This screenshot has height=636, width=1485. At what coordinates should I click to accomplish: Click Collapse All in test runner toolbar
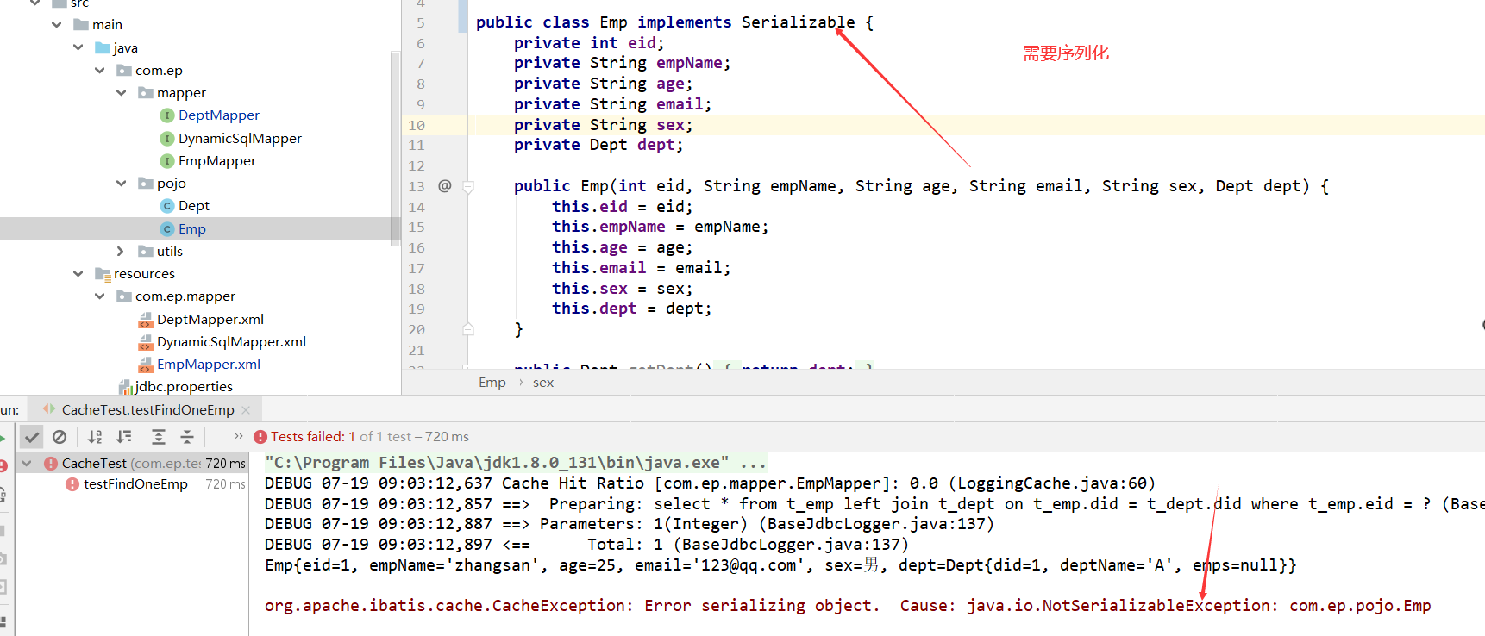click(187, 437)
